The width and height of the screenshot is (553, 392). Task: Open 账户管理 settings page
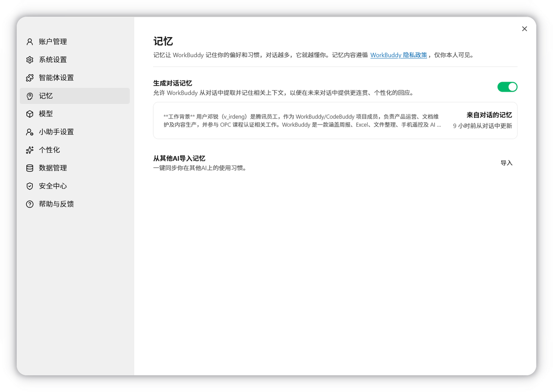(75, 42)
